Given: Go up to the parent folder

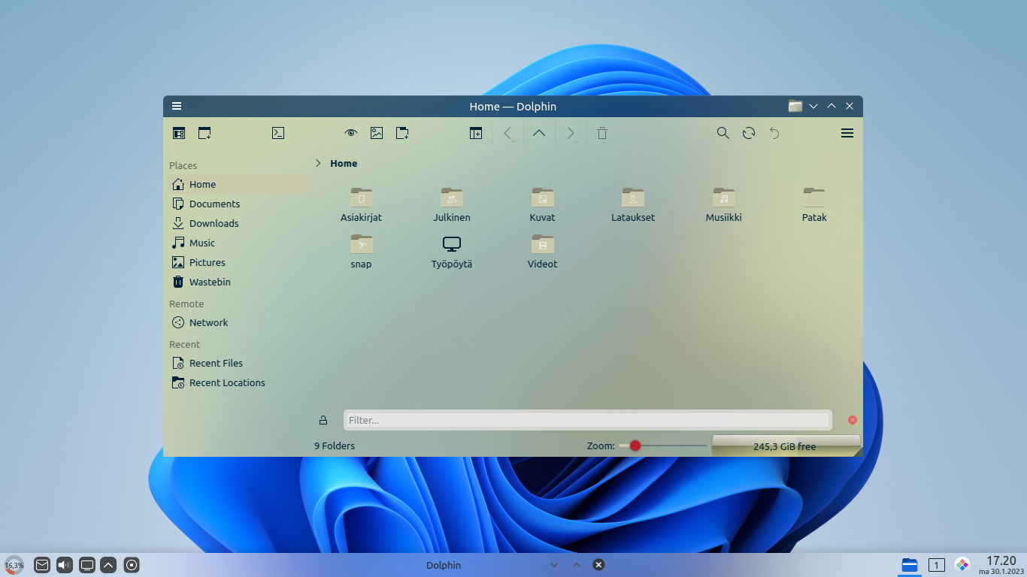Looking at the screenshot, I should coord(539,133).
